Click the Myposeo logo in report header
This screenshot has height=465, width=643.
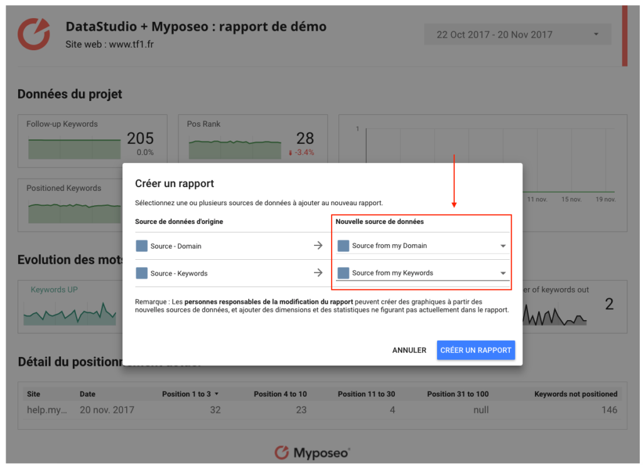click(34, 34)
